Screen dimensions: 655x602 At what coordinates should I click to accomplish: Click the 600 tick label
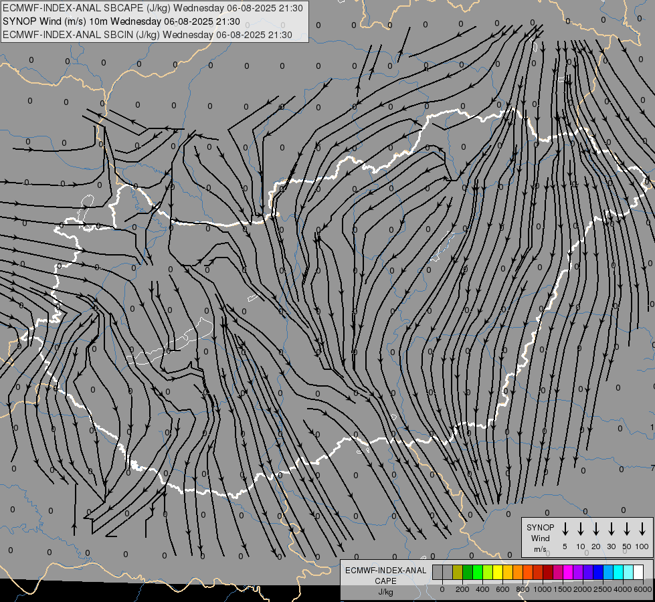(502, 589)
